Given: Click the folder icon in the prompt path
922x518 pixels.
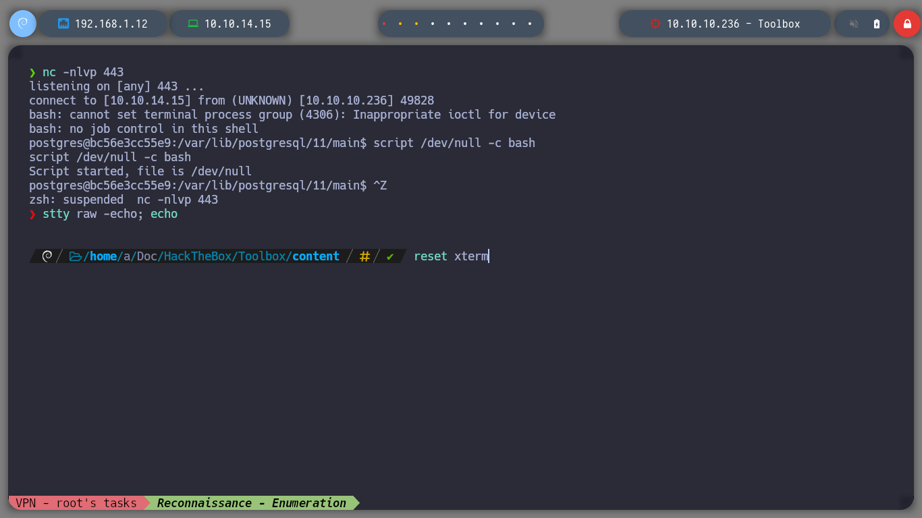Looking at the screenshot, I should 76,256.
